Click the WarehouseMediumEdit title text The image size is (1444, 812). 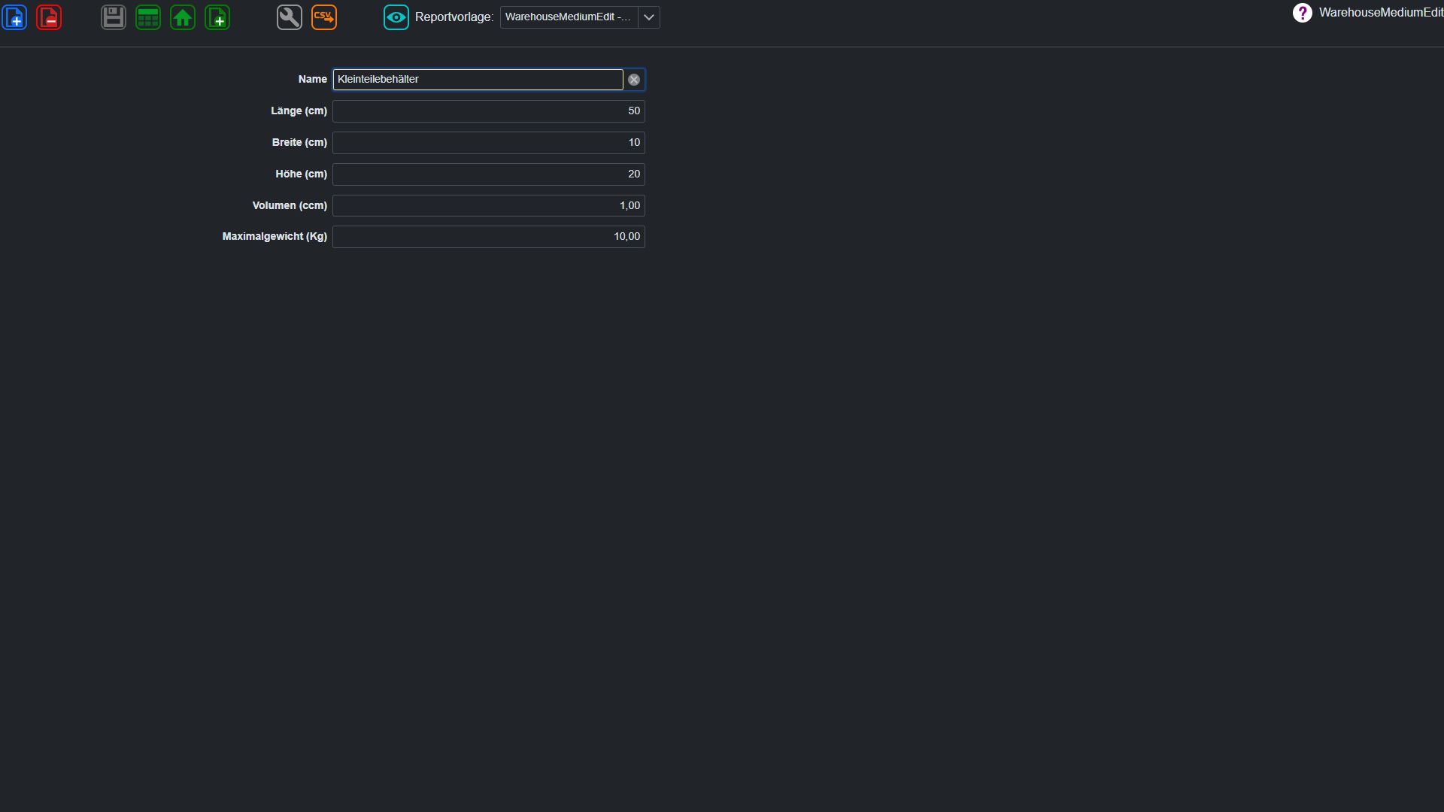click(x=1381, y=13)
